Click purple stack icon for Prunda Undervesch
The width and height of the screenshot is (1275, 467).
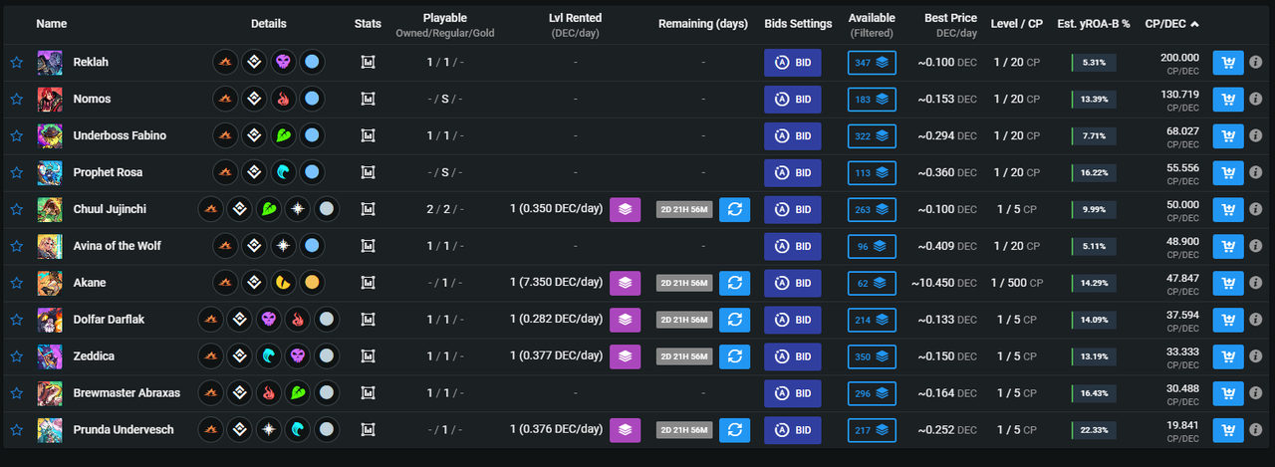coord(625,430)
